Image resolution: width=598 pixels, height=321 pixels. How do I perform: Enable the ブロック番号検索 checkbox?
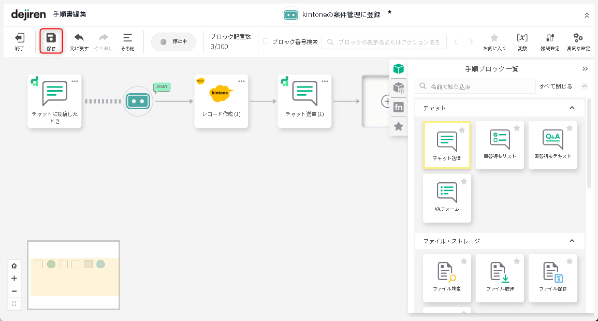[266, 41]
